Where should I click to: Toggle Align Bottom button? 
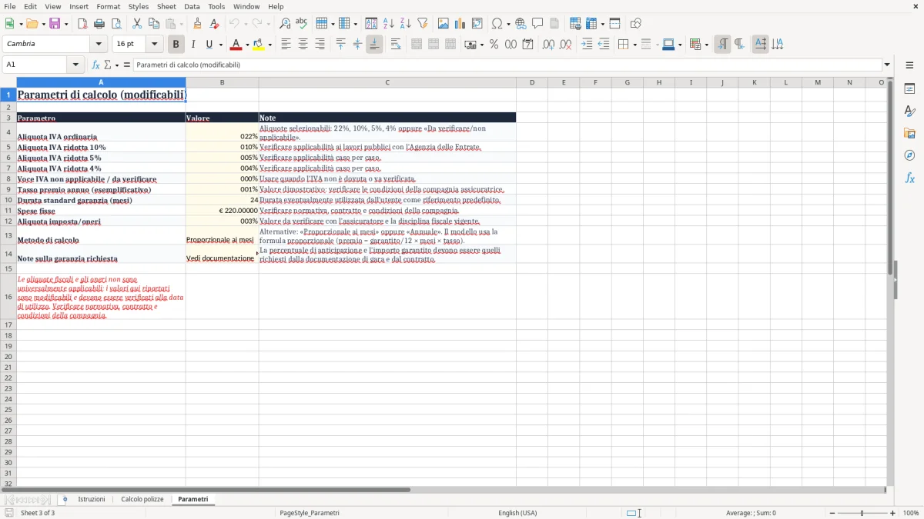pyautogui.click(x=374, y=45)
